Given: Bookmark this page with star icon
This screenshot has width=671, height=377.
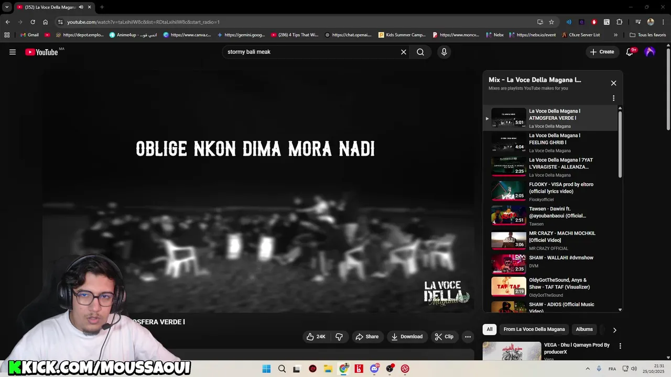Looking at the screenshot, I should tap(551, 22).
